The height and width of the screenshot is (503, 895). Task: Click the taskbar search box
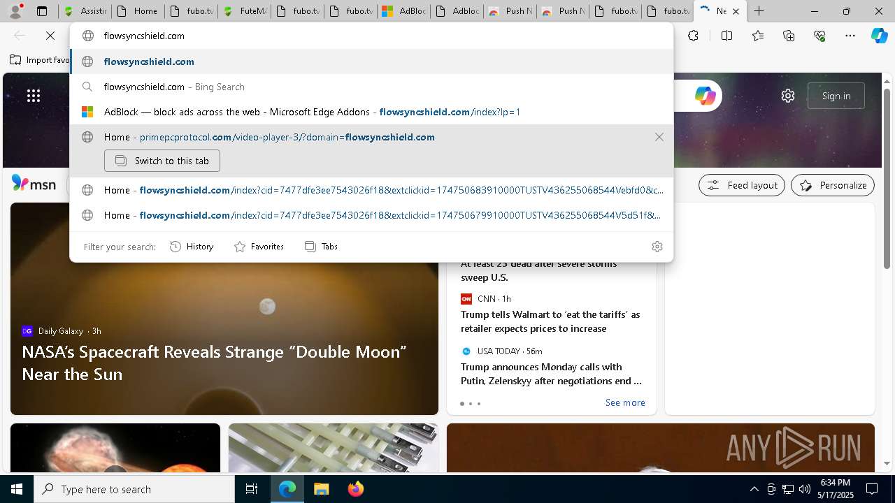pyautogui.click(x=134, y=489)
